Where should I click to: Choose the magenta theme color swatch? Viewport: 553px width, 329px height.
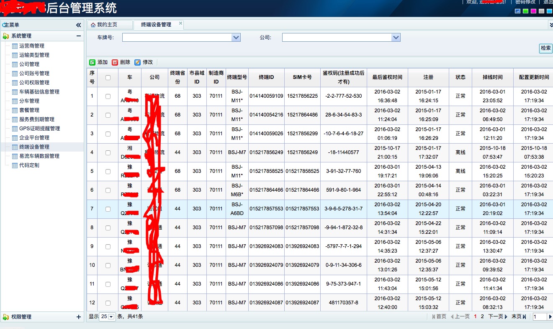pos(533,11)
